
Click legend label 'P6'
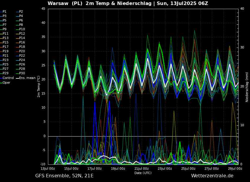point(21,20)
